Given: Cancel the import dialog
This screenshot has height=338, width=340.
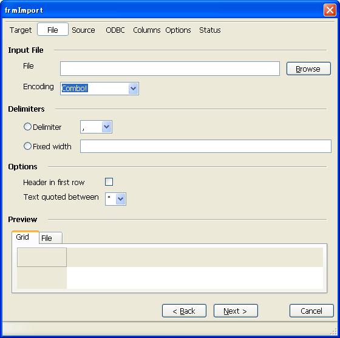Looking at the screenshot, I should [311, 311].
